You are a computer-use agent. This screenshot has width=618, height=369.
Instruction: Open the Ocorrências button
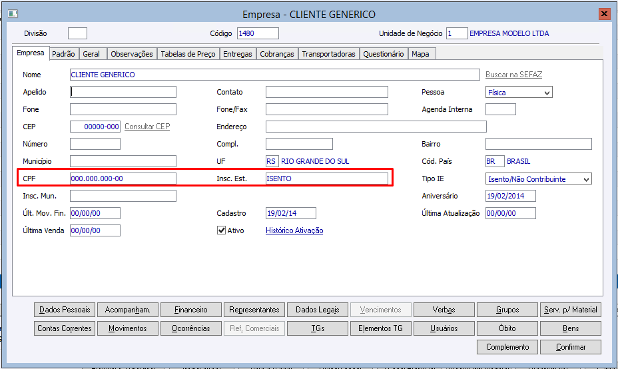[x=191, y=328]
